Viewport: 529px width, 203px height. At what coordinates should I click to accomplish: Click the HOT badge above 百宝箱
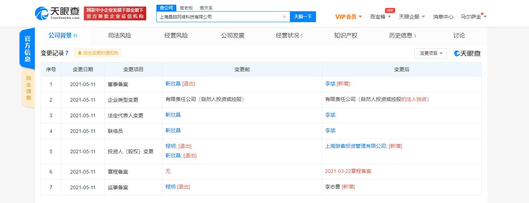tap(390, 11)
